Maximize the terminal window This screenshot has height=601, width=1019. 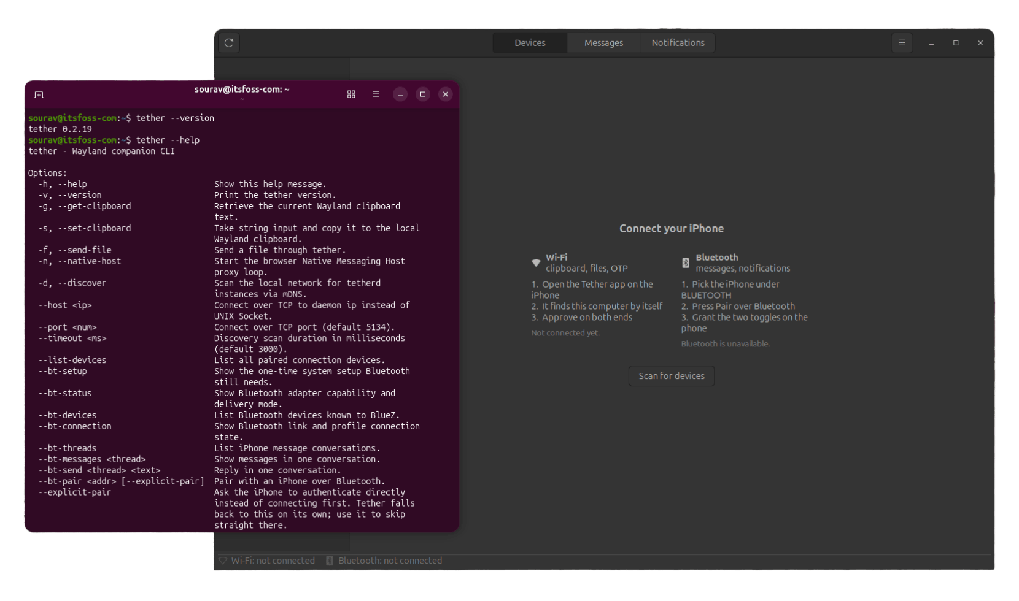click(423, 94)
